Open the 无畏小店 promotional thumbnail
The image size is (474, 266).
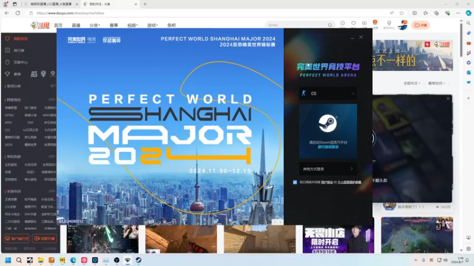tap(338, 239)
